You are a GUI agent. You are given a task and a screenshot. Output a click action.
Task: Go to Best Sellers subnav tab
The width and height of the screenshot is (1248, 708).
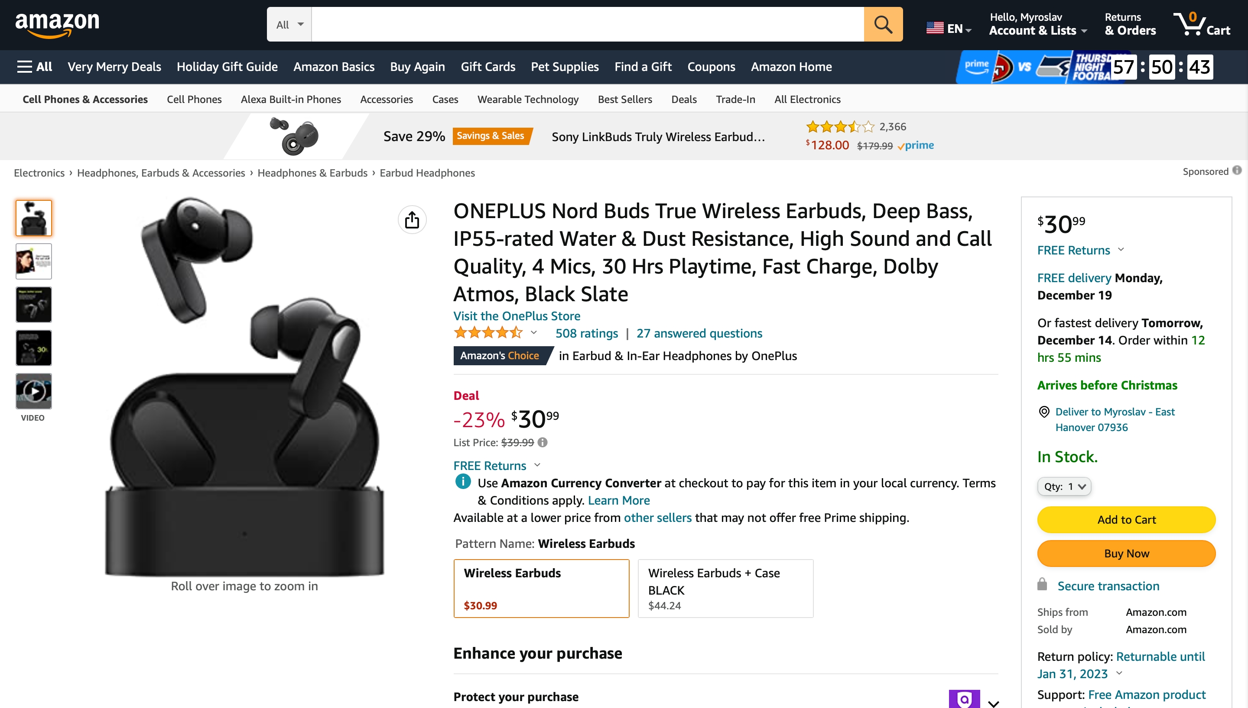tap(624, 99)
